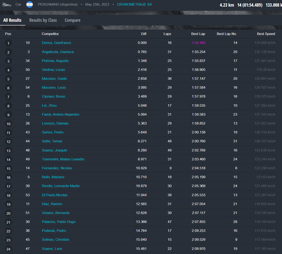Image resolution: width=282 pixels, height=254 pixels.
Task: Open competitor Suarez, Lara
Action: point(52,249)
